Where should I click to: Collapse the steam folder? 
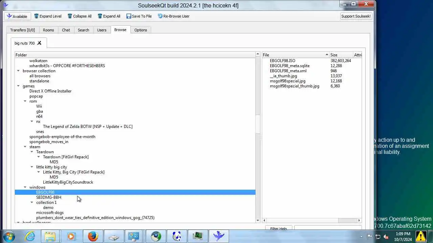pos(25,147)
